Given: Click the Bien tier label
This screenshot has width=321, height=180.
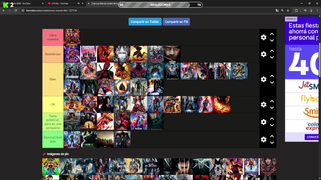Looking at the screenshot, I should pos(53,79).
